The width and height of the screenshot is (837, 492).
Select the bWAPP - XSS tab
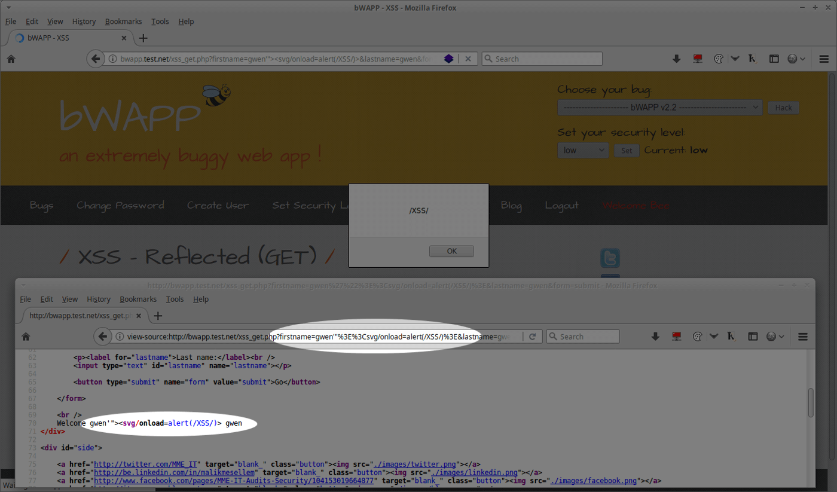click(72, 38)
